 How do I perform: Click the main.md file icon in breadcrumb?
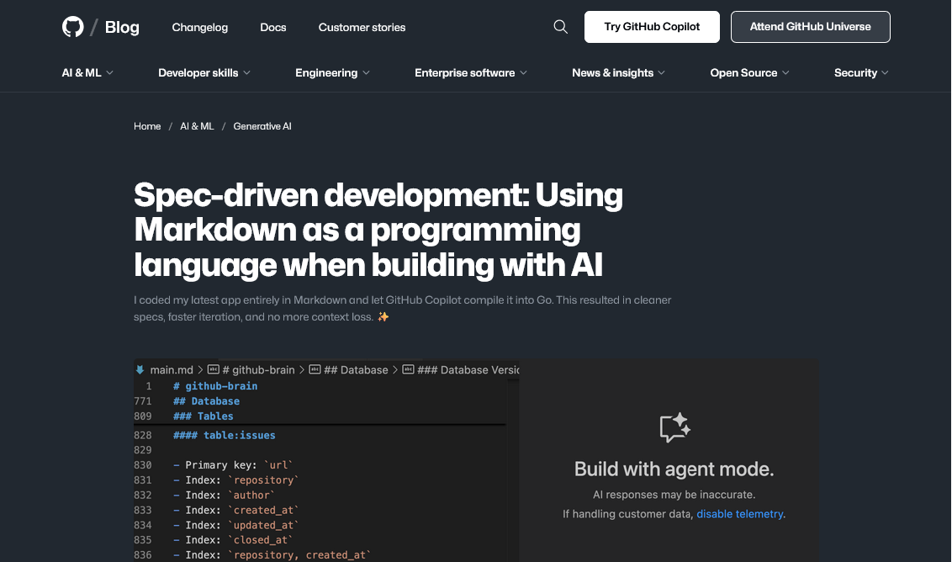coord(140,369)
